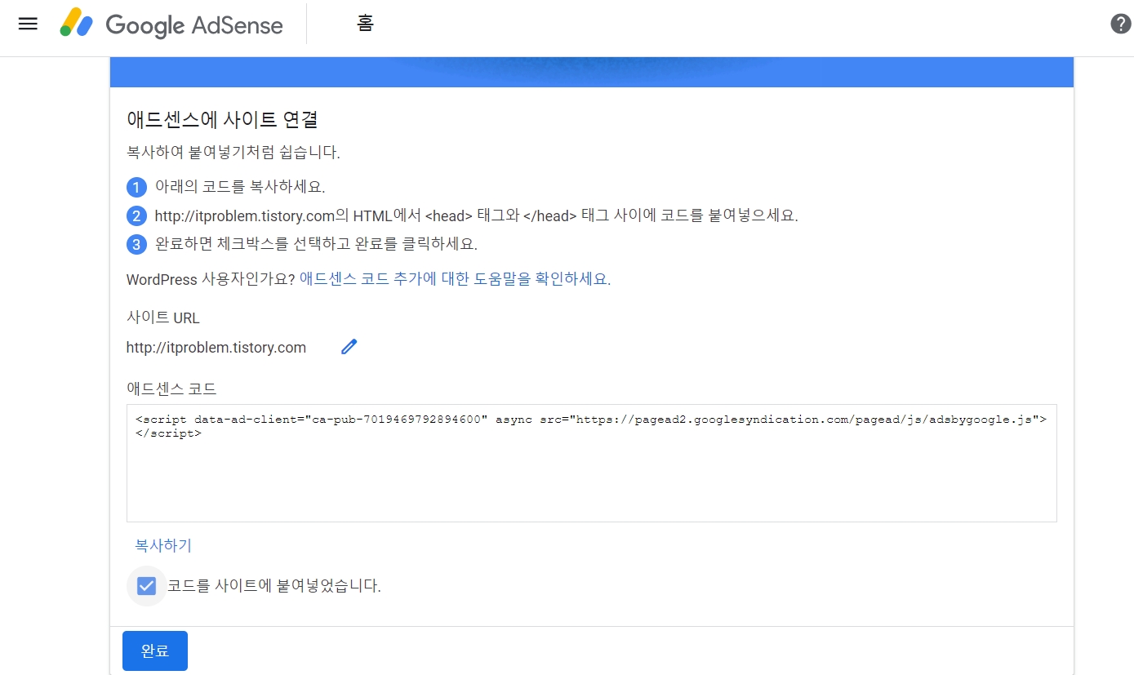Open the help question mark icon

[x=1121, y=24]
